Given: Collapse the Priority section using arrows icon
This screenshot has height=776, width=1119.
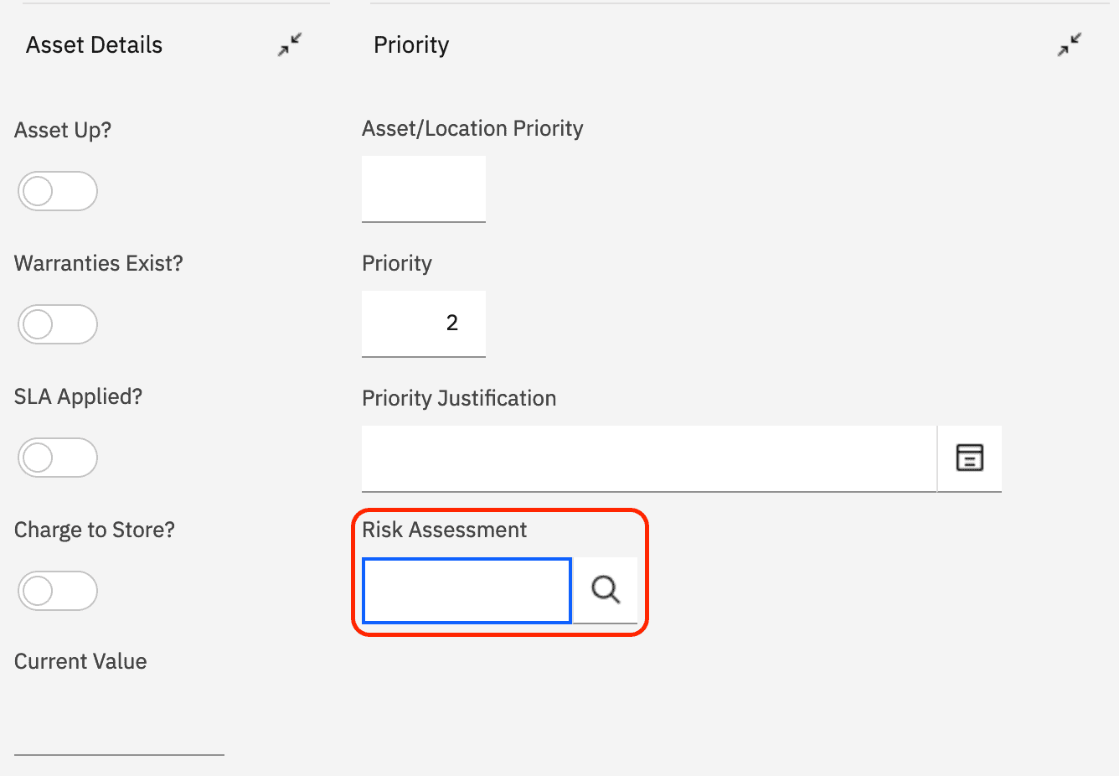Looking at the screenshot, I should (1070, 44).
